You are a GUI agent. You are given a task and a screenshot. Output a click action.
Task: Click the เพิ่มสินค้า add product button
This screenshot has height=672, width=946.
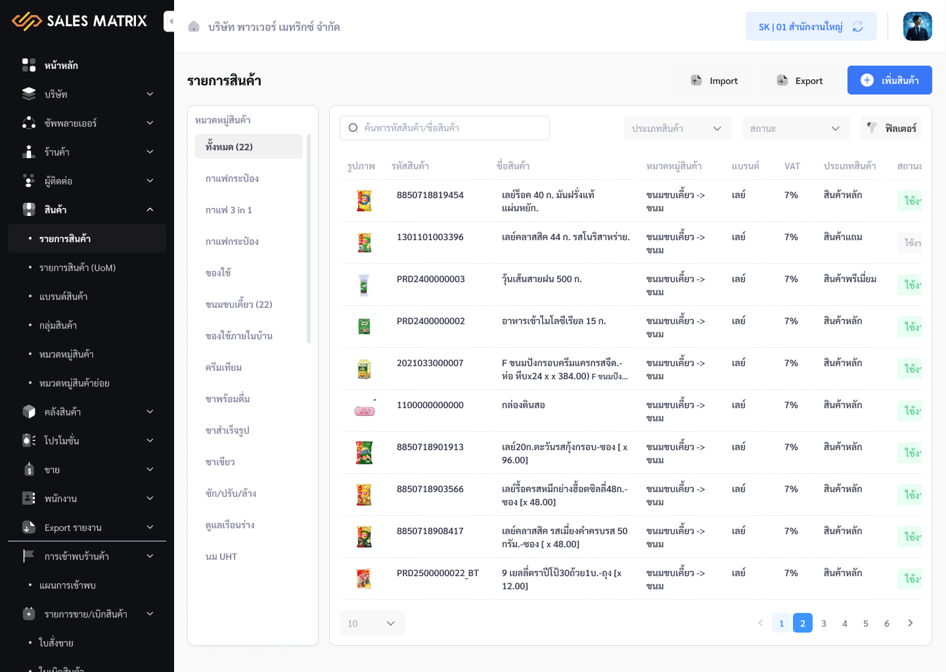click(x=890, y=80)
